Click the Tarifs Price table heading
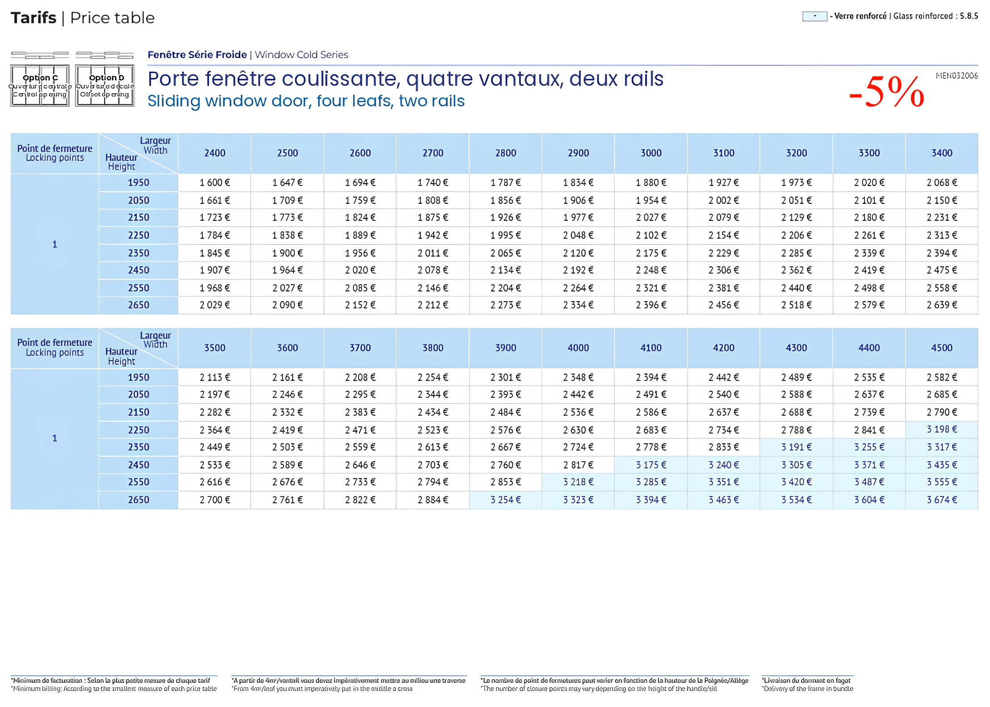The width and height of the screenshot is (990, 707). (x=83, y=18)
